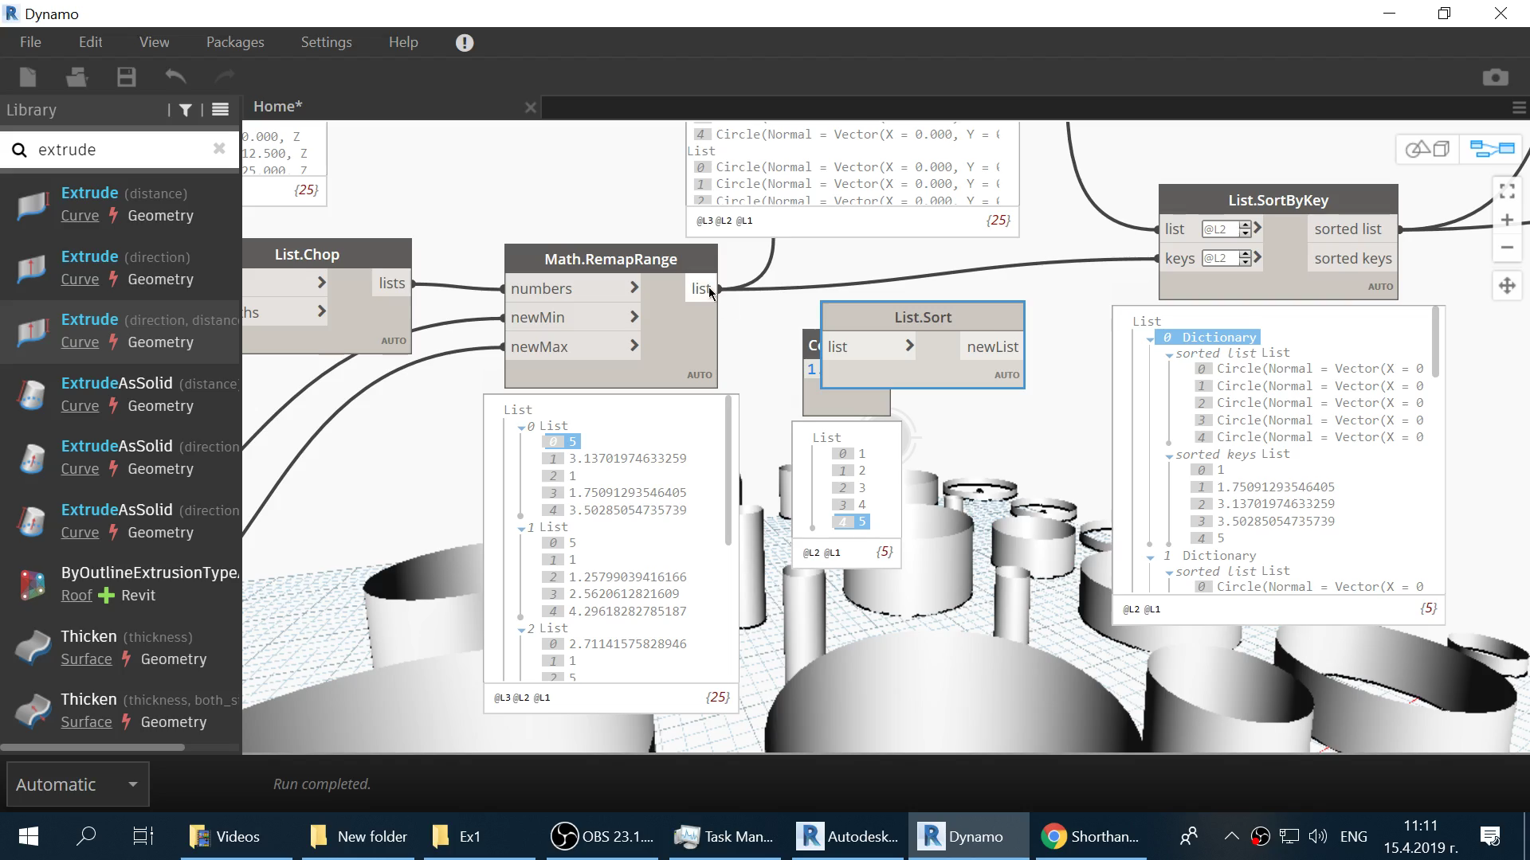Click the Undo arrow icon
This screenshot has height=860, width=1530.
pyautogui.click(x=175, y=77)
